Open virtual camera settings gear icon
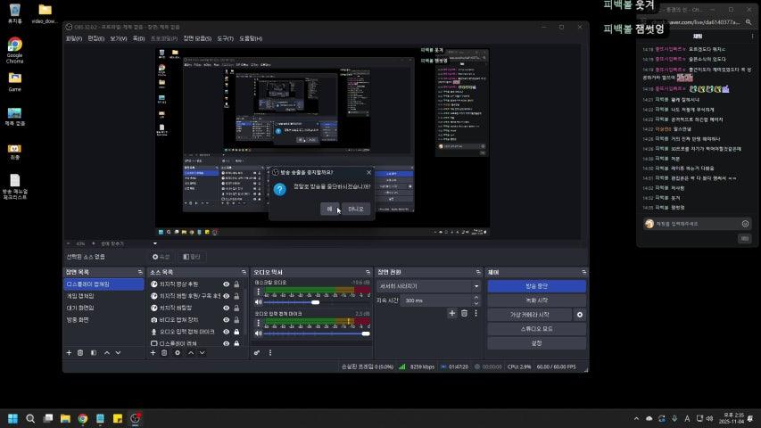761x428 pixels. click(x=580, y=315)
